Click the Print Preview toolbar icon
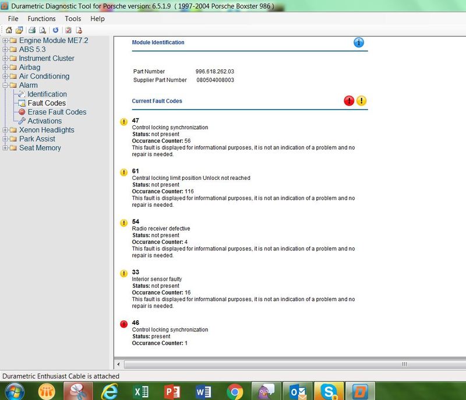Screen dimensions: 466x400 point(43,30)
